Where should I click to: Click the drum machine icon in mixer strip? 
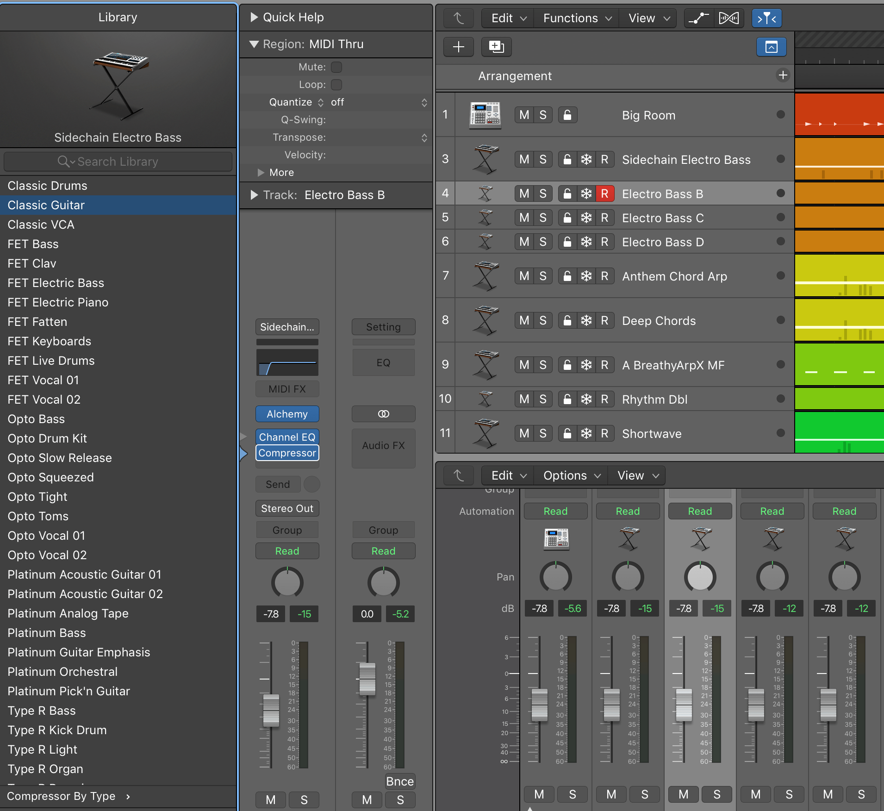click(556, 539)
